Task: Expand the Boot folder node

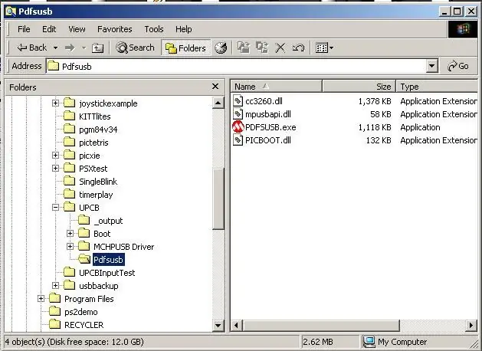Action: click(x=70, y=234)
